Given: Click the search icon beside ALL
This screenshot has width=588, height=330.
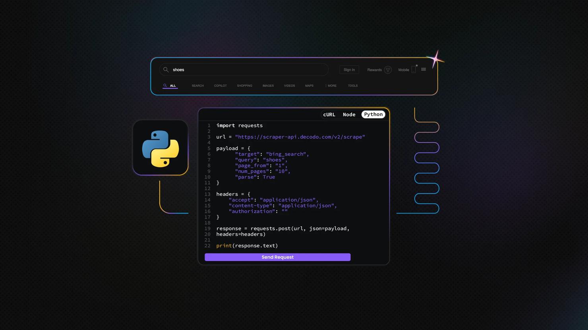Looking at the screenshot, I should pyautogui.click(x=165, y=85).
